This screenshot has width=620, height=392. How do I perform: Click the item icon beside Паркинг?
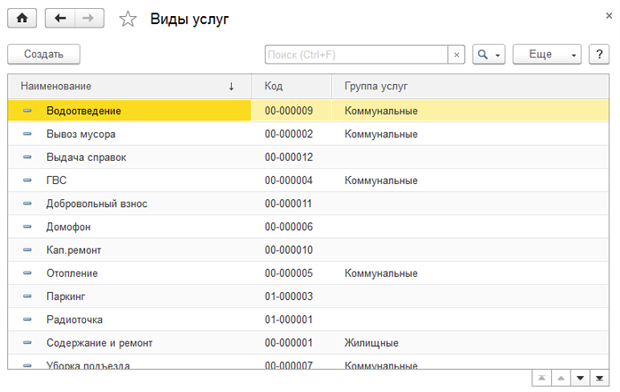27,296
